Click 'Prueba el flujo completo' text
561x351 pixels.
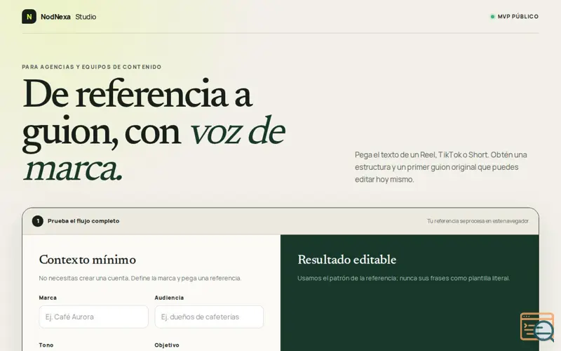click(x=83, y=221)
